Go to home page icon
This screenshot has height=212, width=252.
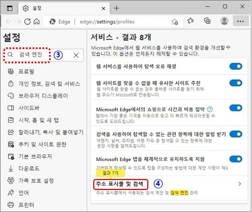36,21
